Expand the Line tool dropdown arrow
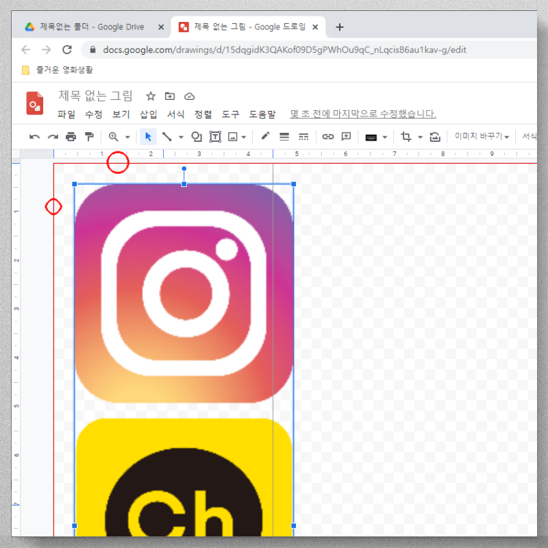Image resolution: width=548 pixels, height=548 pixels. pyautogui.click(x=181, y=137)
